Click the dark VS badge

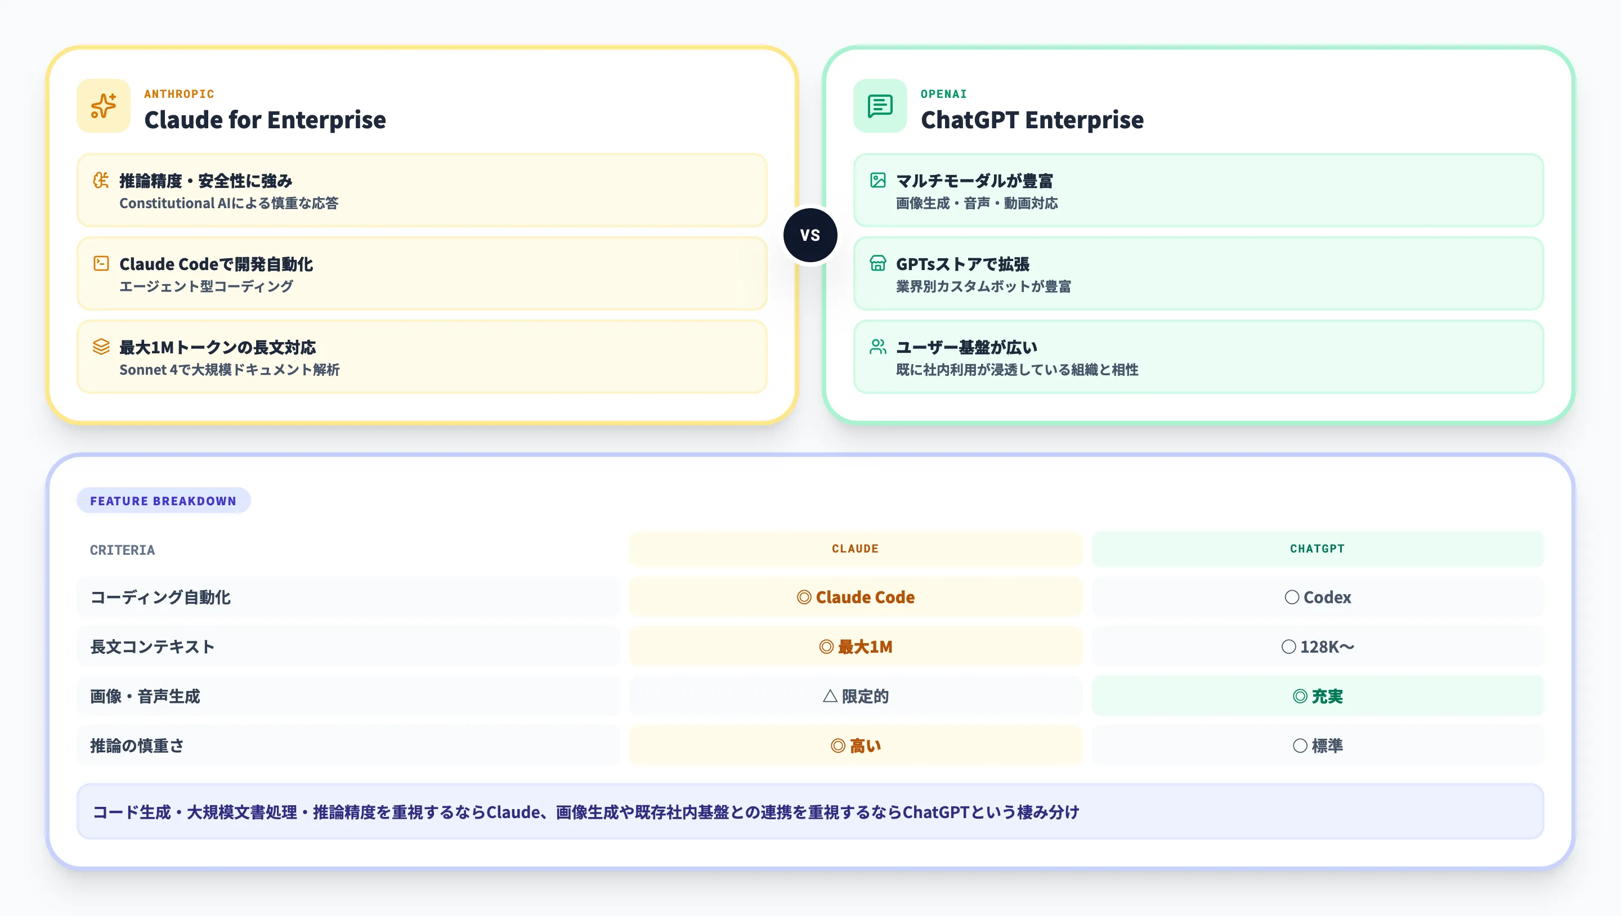click(x=810, y=235)
